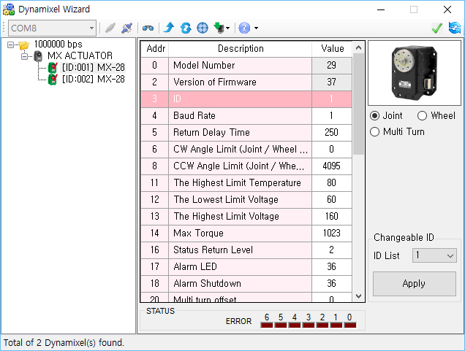Click error bit 6 indicator

(267, 325)
